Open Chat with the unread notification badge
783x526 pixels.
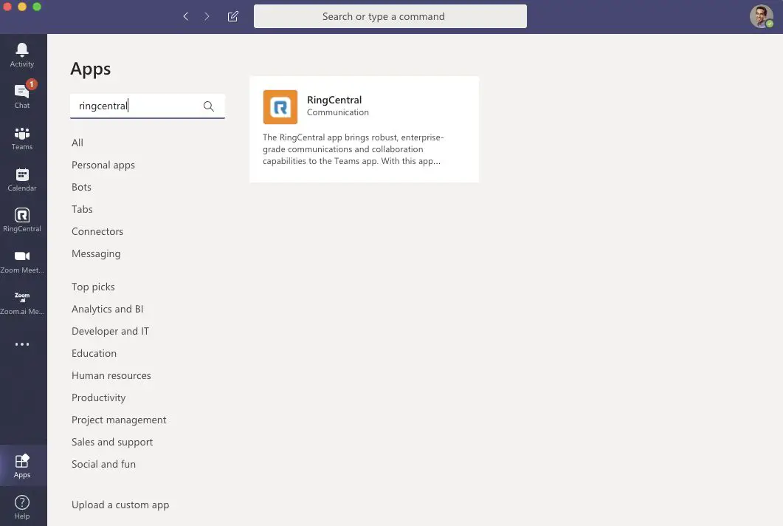(x=22, y=94)
